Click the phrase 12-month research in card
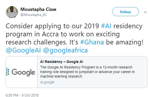This screenshot has height=97, width=149. pos(117,67)
